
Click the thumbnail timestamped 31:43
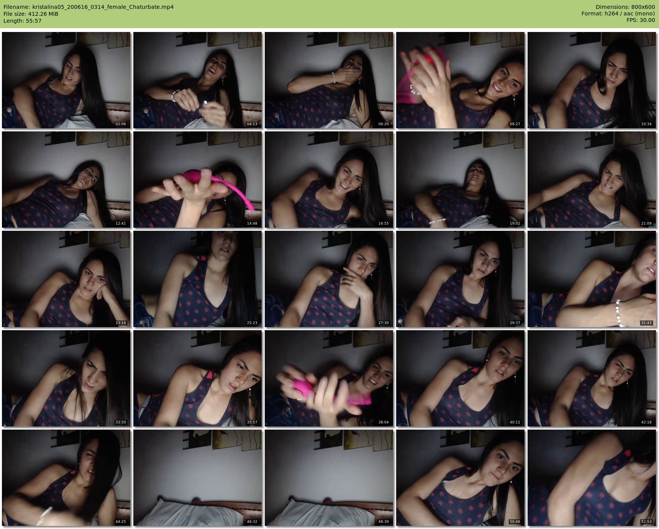[592, 279]
